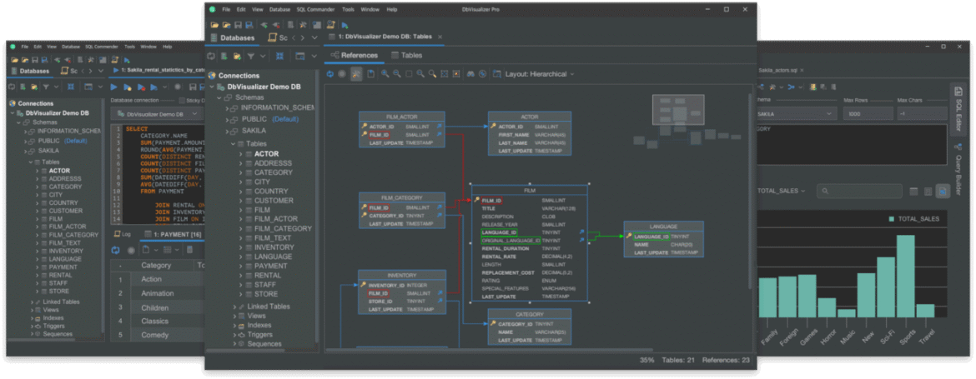Click the diagram overview minimap thumbnail
Viewport: 976px width, 379px height.
pyautogui.click(x=677, y=109)
